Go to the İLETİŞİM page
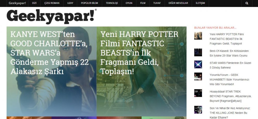The image size is (258, 119). 200,3
